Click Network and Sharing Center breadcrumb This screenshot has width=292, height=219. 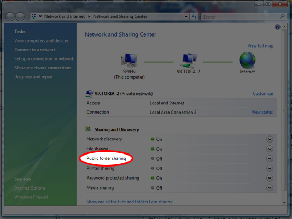click(120, 16)
